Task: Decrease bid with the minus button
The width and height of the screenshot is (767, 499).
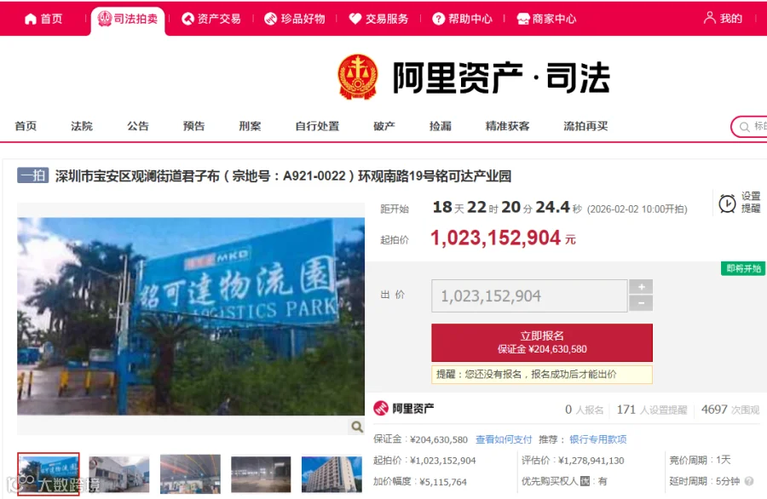Action: coord(641,303)
